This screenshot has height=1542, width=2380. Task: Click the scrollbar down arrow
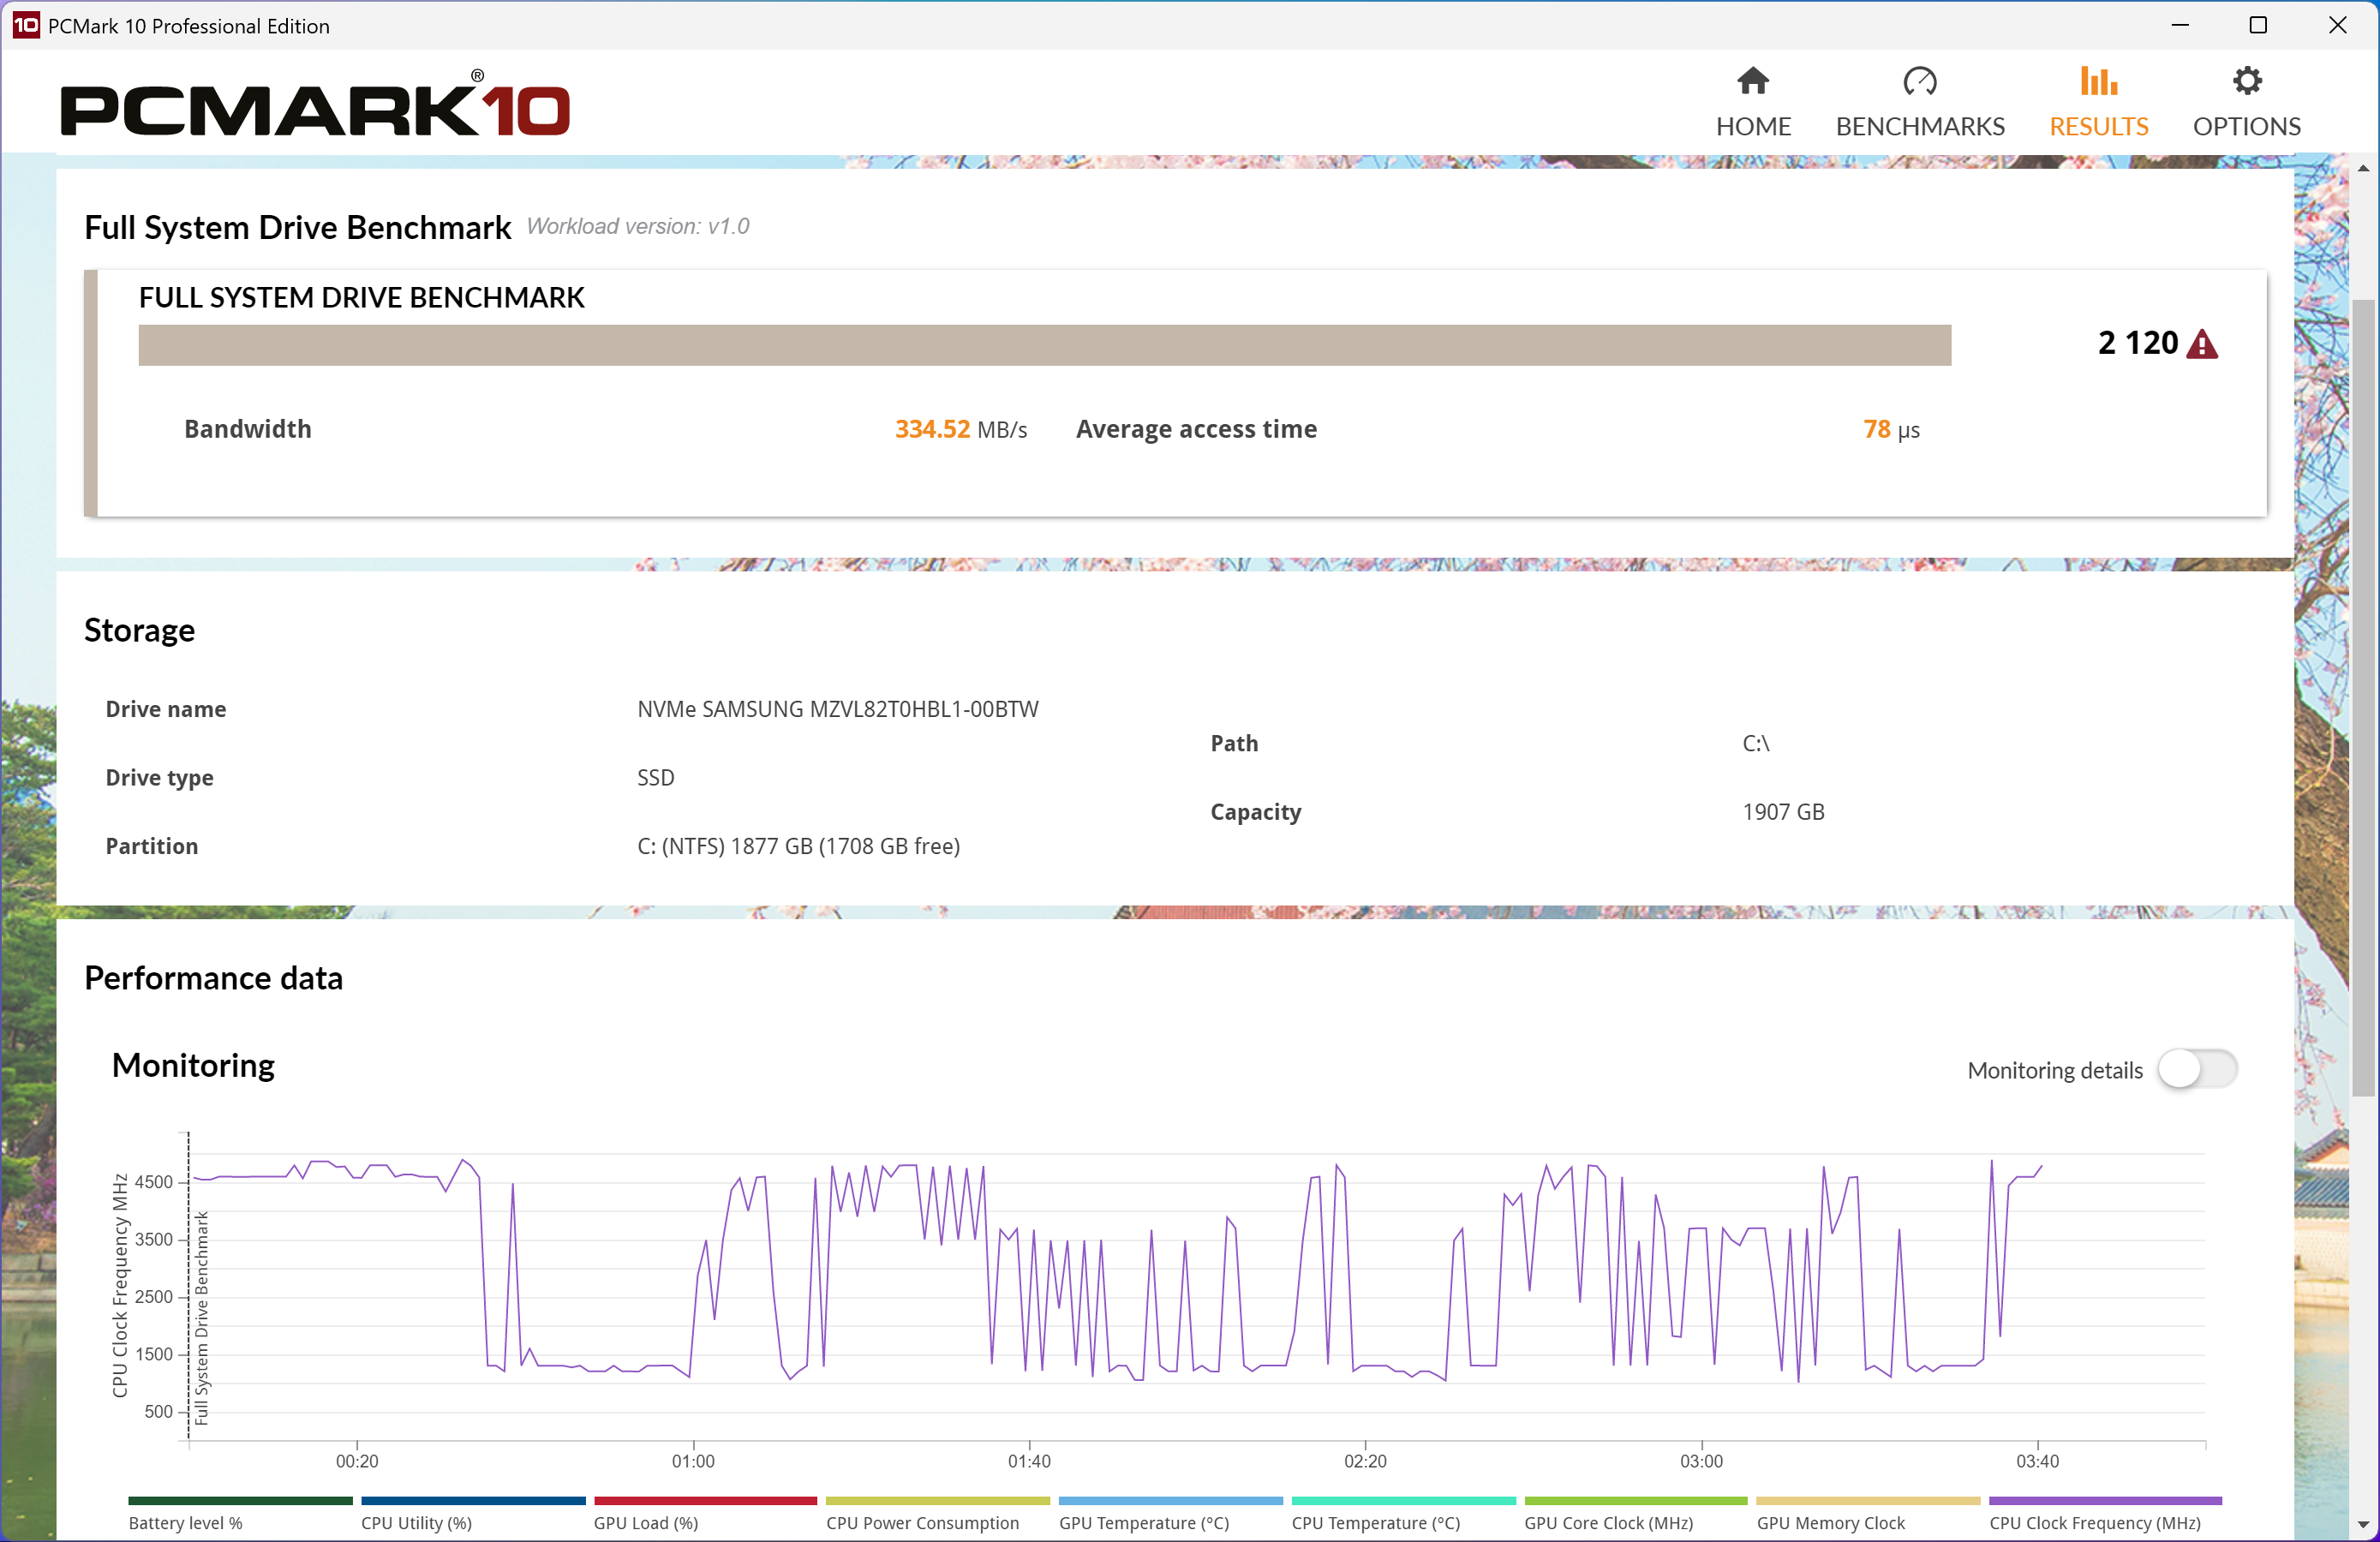click(x=2364, y=1525)
